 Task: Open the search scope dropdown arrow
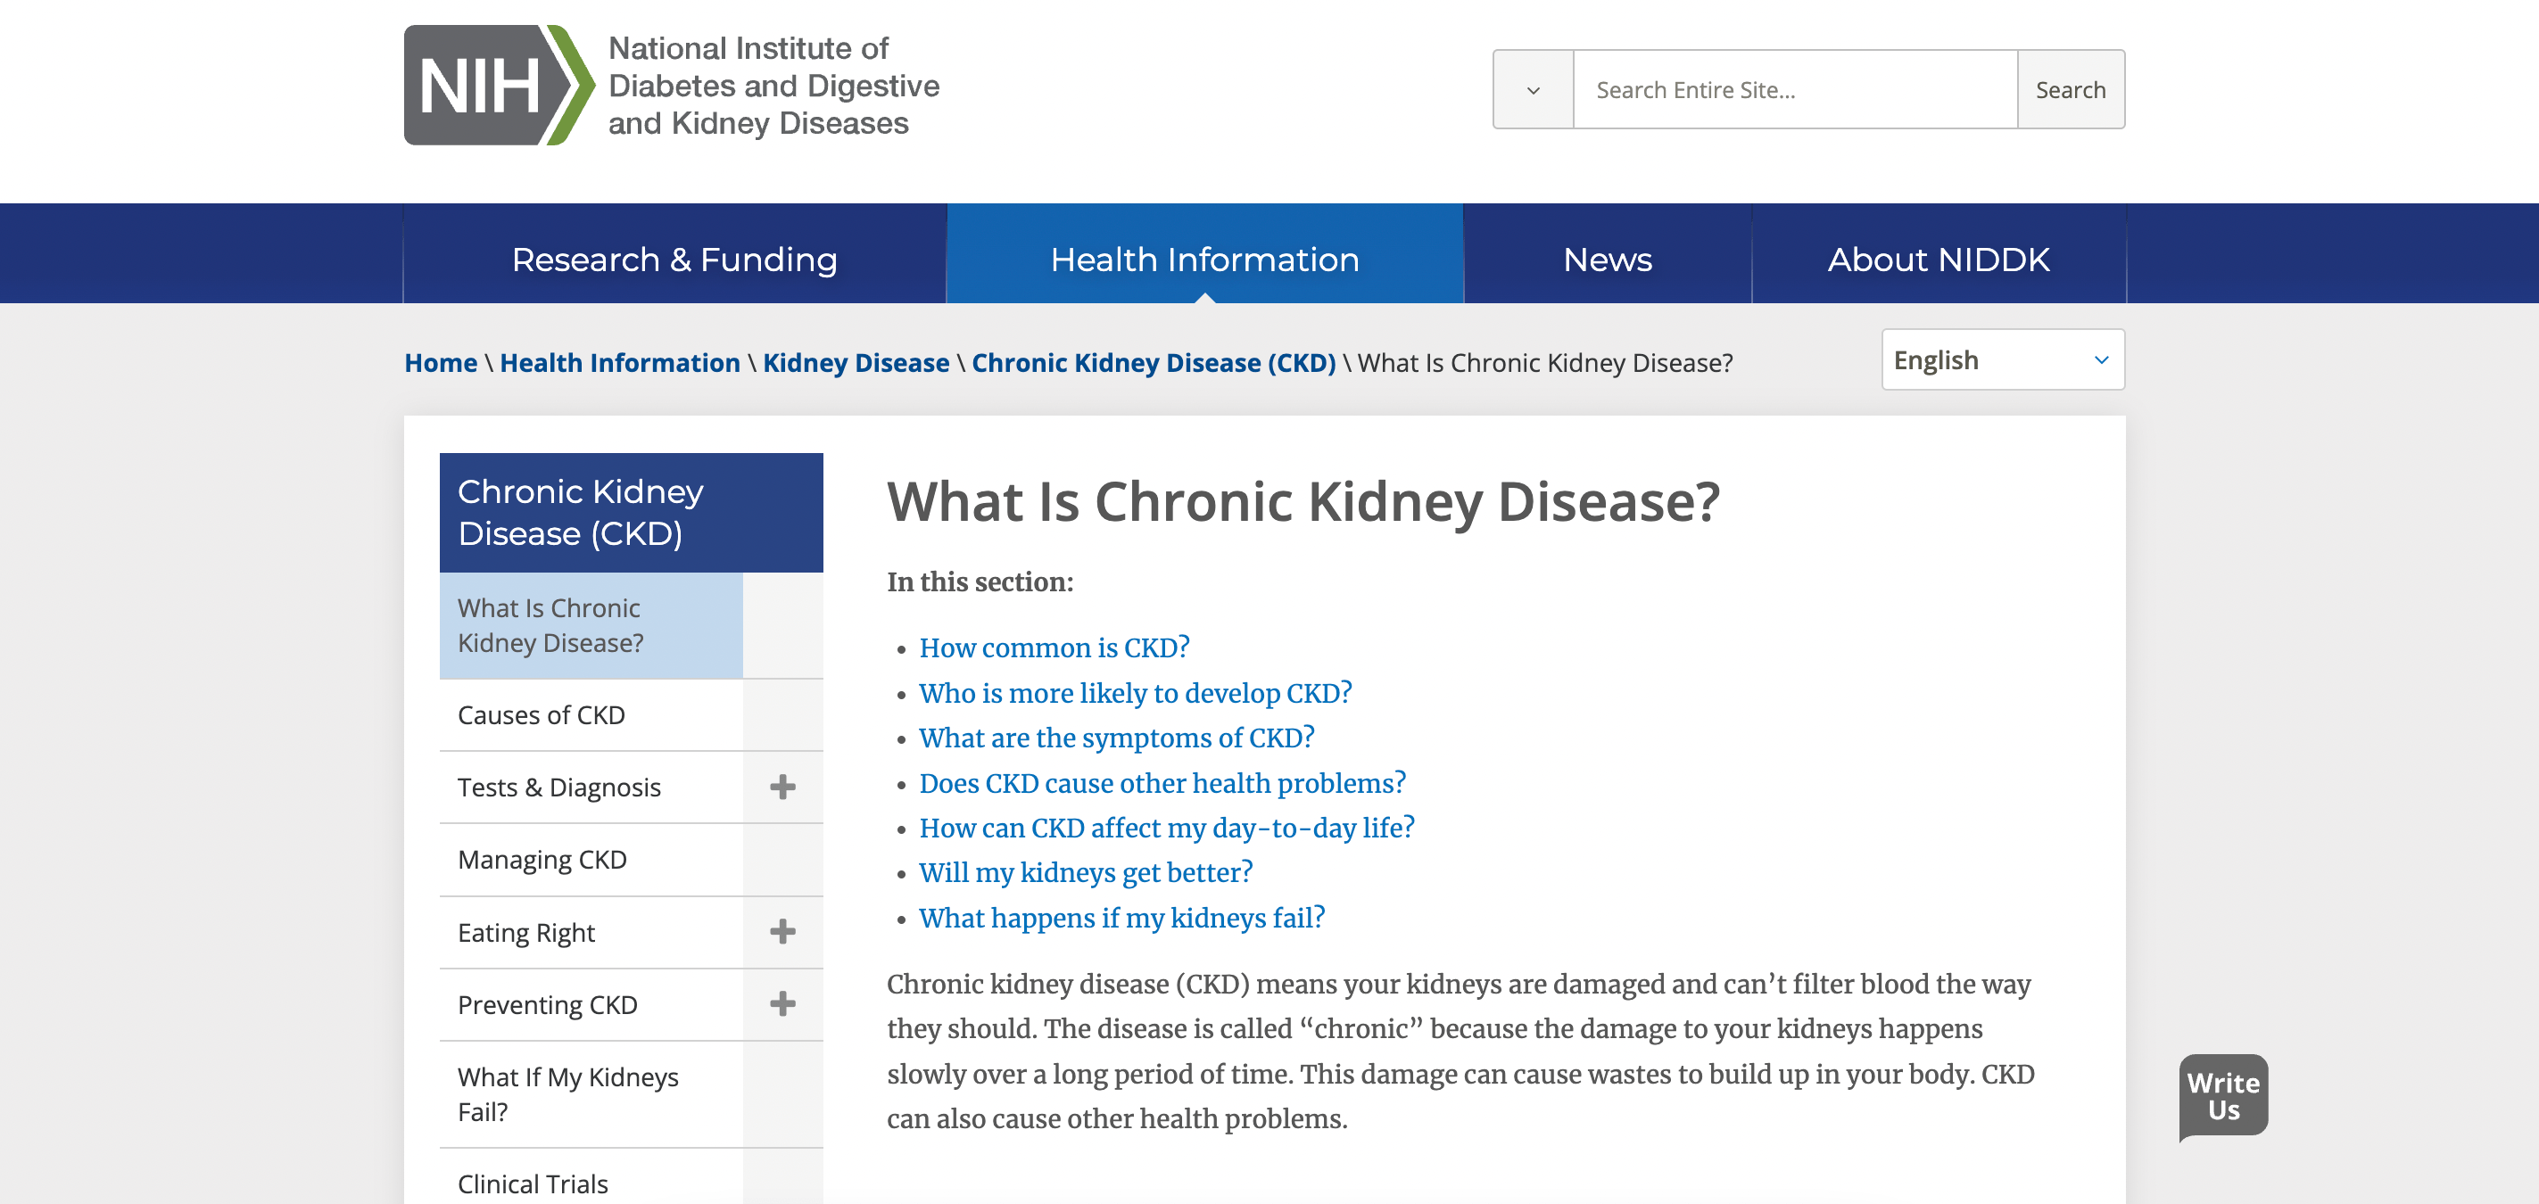pyautogui.click(x=1533, y=90)
